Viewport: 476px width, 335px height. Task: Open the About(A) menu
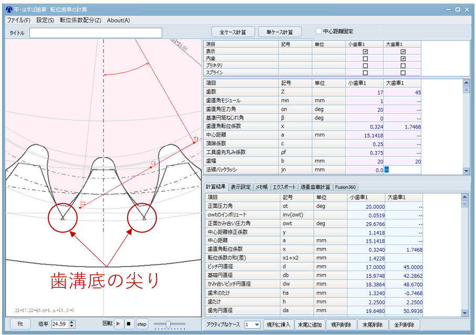(x=119, y=20)
